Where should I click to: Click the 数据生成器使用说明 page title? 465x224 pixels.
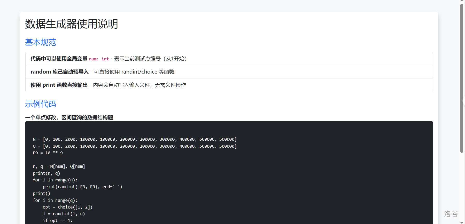pyautogui.click(x=72, y=24)
